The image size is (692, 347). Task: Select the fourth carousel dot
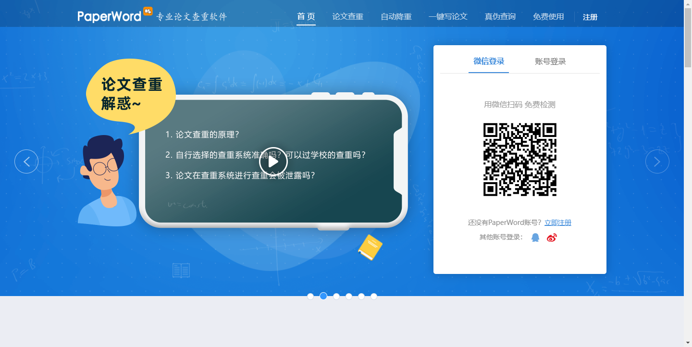[x=349, y=296]
